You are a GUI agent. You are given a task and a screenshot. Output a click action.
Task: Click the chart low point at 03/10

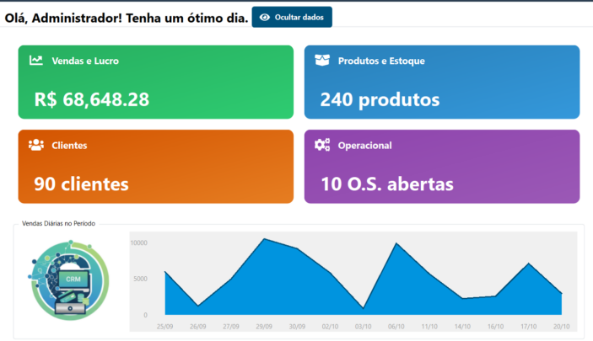(363, 308)
